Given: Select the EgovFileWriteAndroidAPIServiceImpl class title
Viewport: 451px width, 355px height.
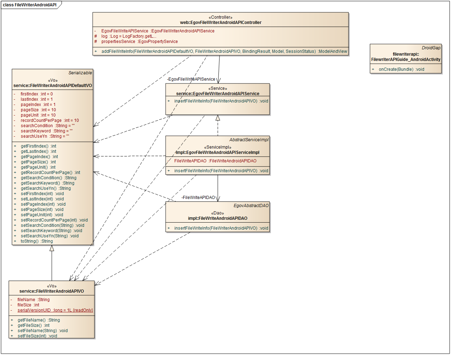Looking at the screenshot, I should pyautogui.click(x=218, y=152).
